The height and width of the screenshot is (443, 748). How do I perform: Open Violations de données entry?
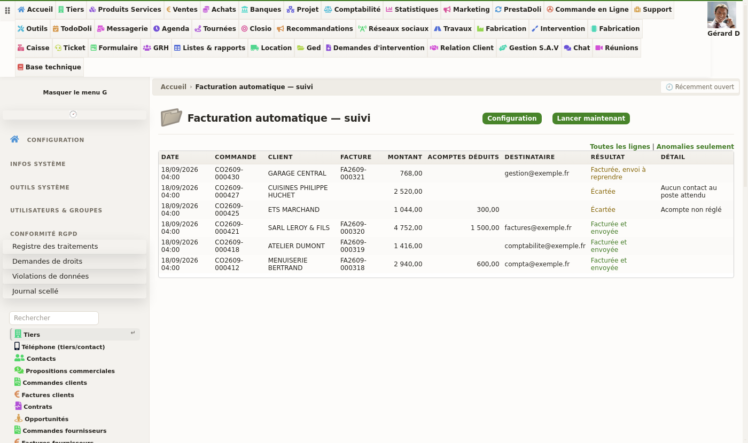click(x=74, y=276)
